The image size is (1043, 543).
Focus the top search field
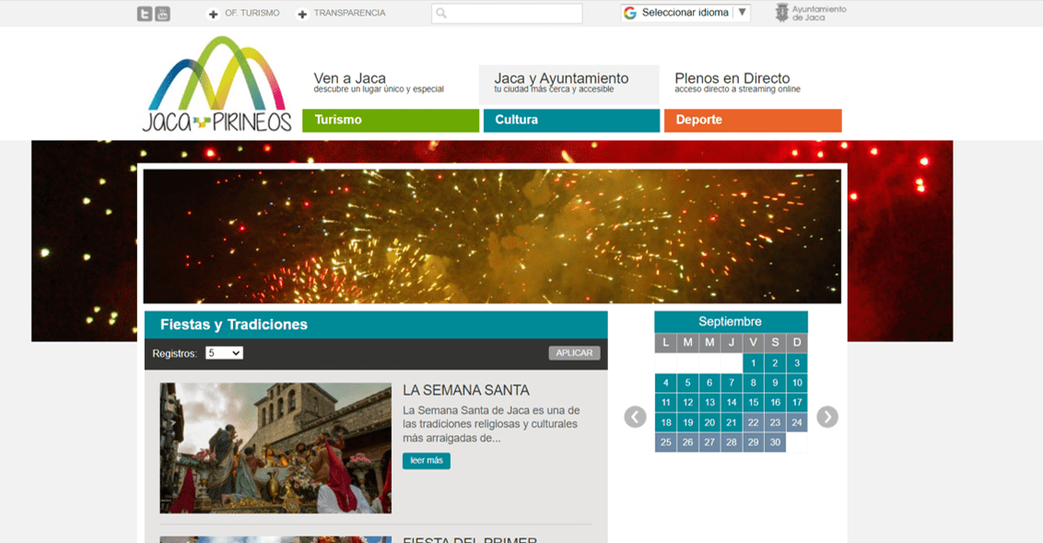[507, 13]
